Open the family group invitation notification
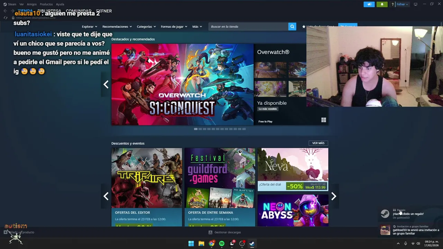This screenshot has width=443, height=249. tap(409, 230)
